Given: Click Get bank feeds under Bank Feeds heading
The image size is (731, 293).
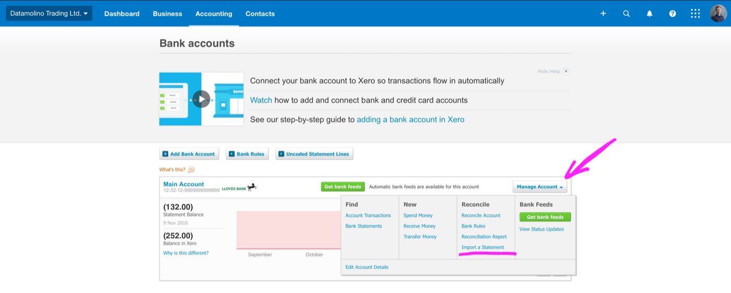Looking at the screenshot, I should click(545, 217).
